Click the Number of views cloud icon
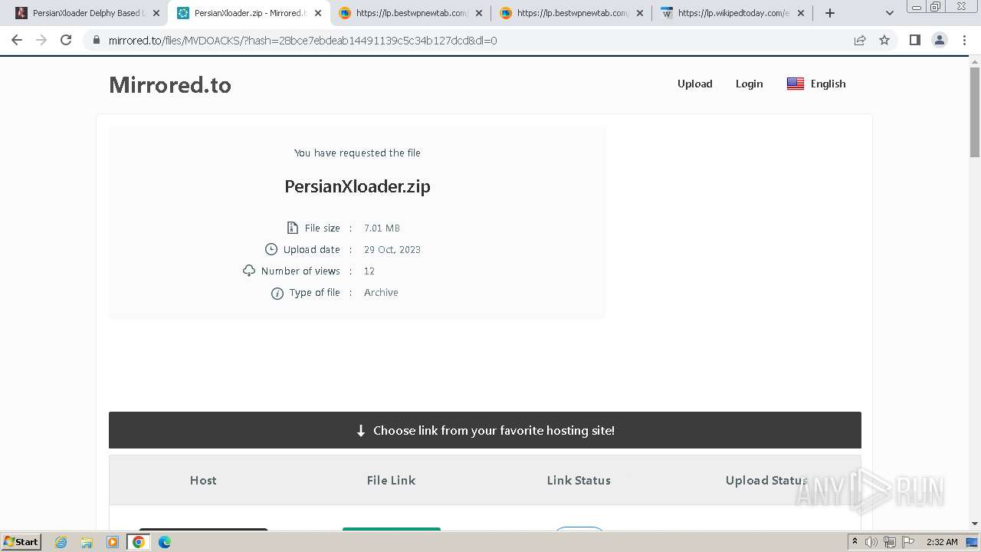 click(248, 271)
